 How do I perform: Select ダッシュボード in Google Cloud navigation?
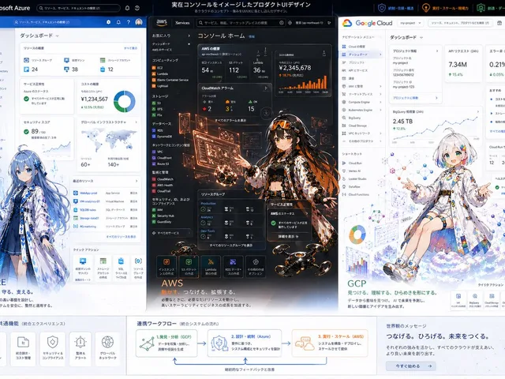pyautogui.click(x=361, y=54)
